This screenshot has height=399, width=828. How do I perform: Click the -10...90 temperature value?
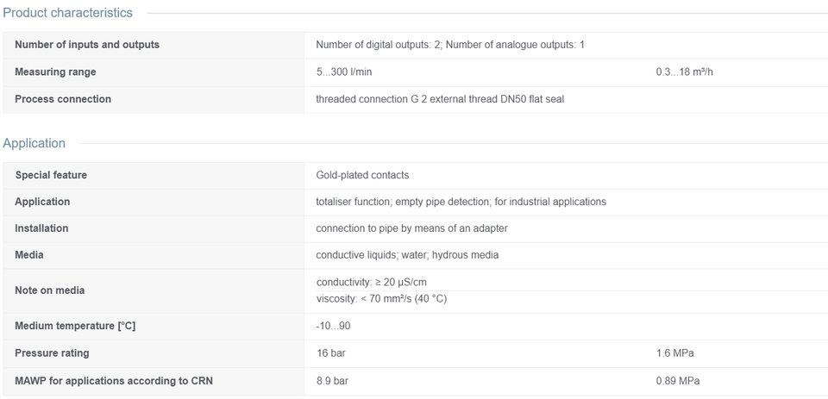click(333, 326)
